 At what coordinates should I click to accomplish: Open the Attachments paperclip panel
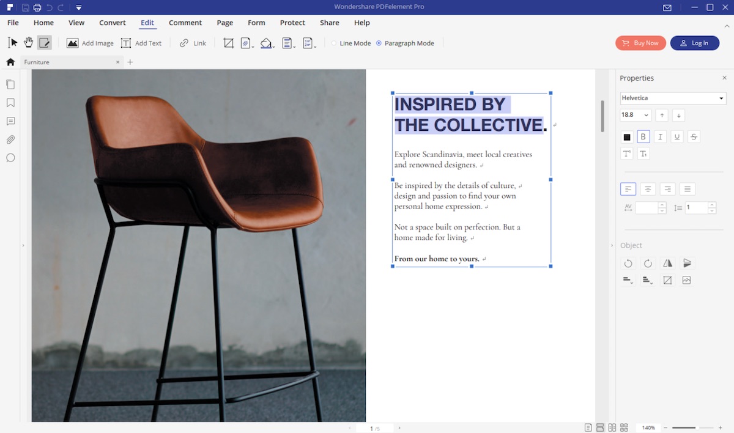click(x=10, y=139)
